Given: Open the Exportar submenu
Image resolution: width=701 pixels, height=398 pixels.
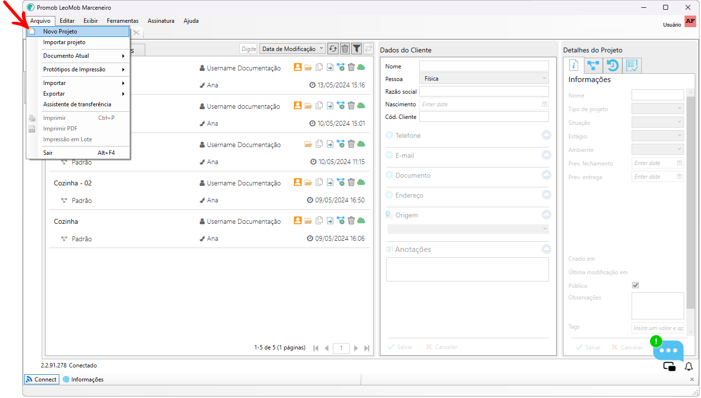Looking at the screenshot, I should 78,94.
